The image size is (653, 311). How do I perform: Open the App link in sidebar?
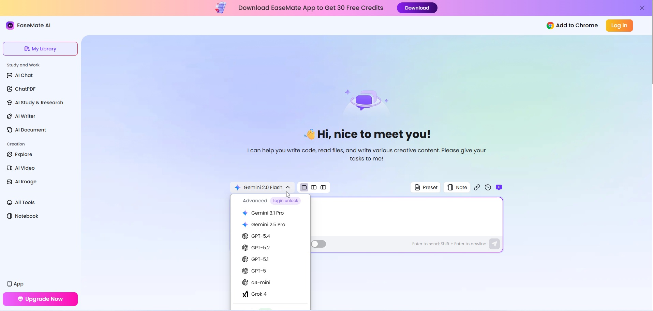point(15,284)
